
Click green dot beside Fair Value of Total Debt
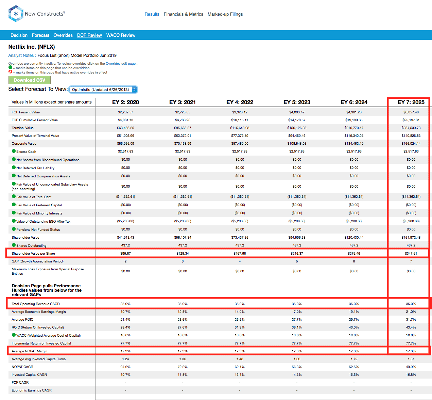pos(14,196)
